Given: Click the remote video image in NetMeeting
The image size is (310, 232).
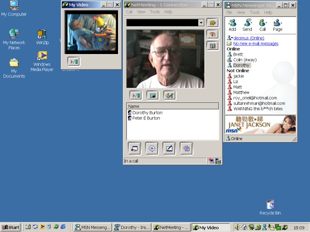Looking at the screenshot, I should click(x=166, y=59).
